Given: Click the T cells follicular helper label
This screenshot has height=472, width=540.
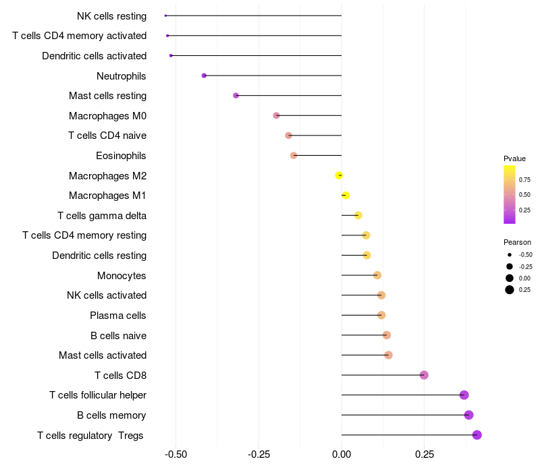Looking at the screenshot, I should click(98, 395).
